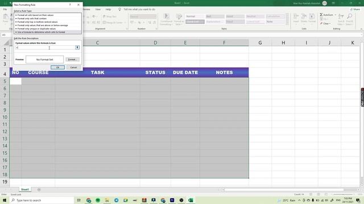Click the COURSE header cell
Screen dimensions: 364x204
point(38,73)
